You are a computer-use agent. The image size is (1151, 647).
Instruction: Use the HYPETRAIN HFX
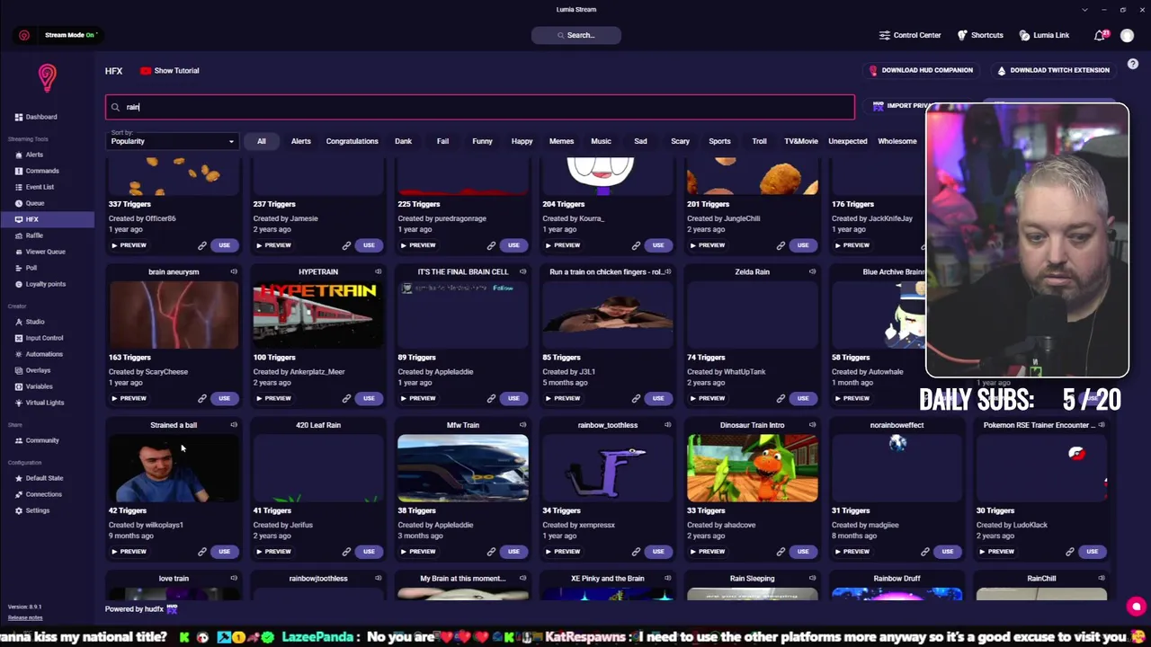369,398
